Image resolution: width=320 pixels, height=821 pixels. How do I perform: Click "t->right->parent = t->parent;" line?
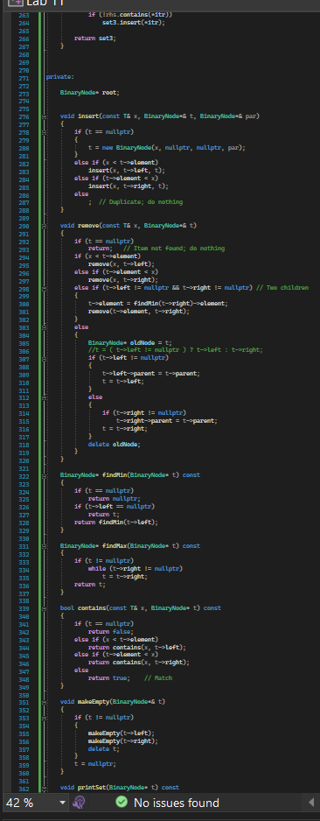(x=167, y=420)
